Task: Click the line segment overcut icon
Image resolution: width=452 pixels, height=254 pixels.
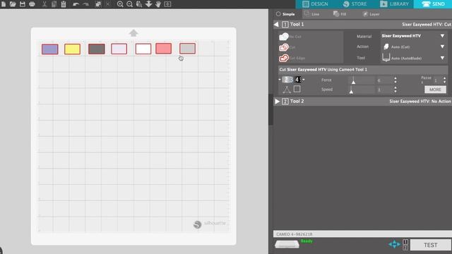Action: pos(286,90)
